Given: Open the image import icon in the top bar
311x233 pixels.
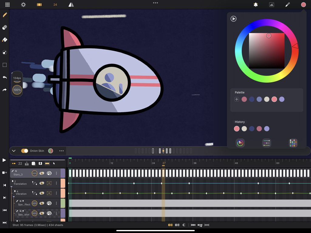Looking at the screenshot, I should click(271, 5).
